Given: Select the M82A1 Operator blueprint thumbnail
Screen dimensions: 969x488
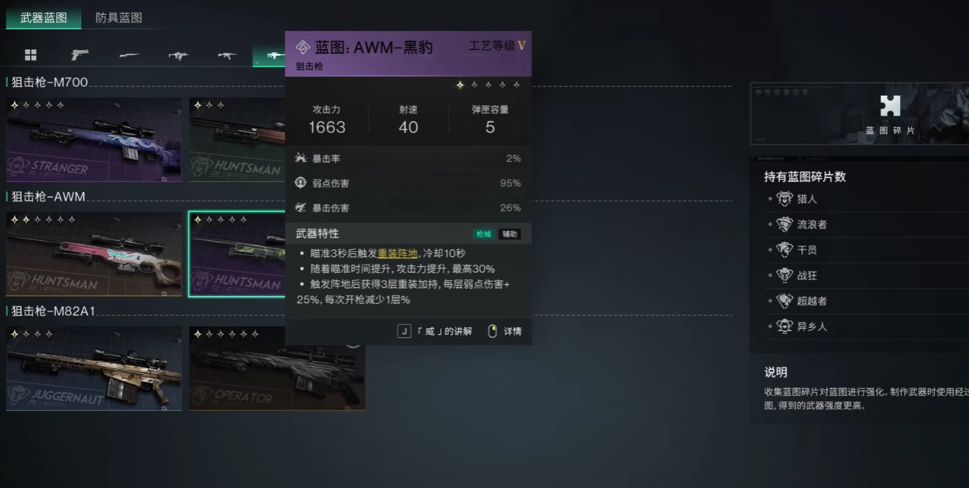Looking at the screenshot, I should [x=277, y=368].
